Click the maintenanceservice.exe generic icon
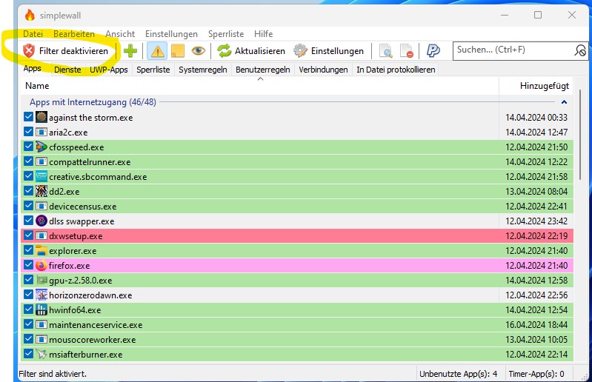592x382 pixels. pos(41,324)
